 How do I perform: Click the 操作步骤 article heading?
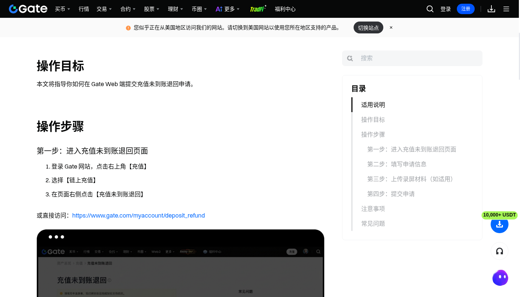pyautogui.click(x=61, y=126)
